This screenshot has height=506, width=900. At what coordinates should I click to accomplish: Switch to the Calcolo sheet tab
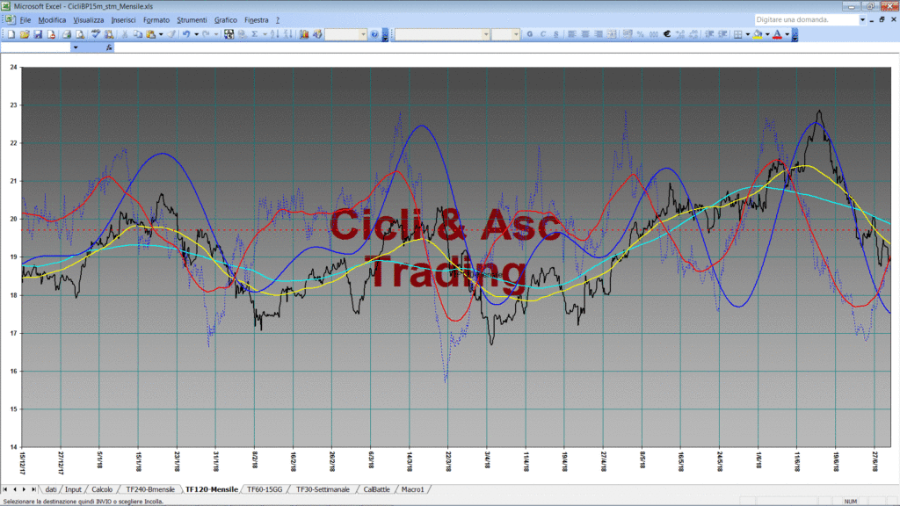102,489
